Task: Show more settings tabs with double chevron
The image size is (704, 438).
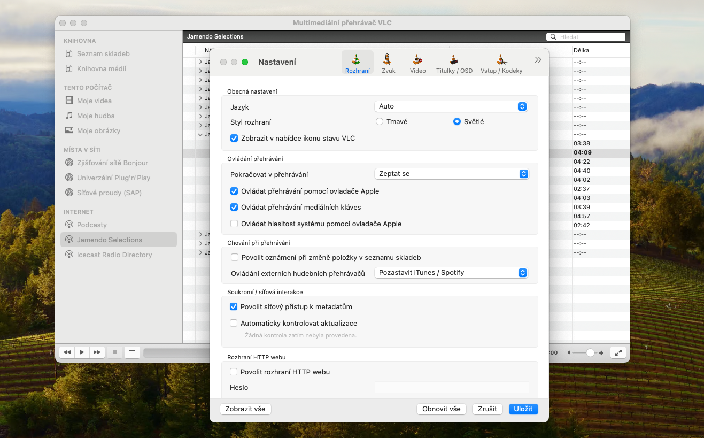Action: pos(538,60)
